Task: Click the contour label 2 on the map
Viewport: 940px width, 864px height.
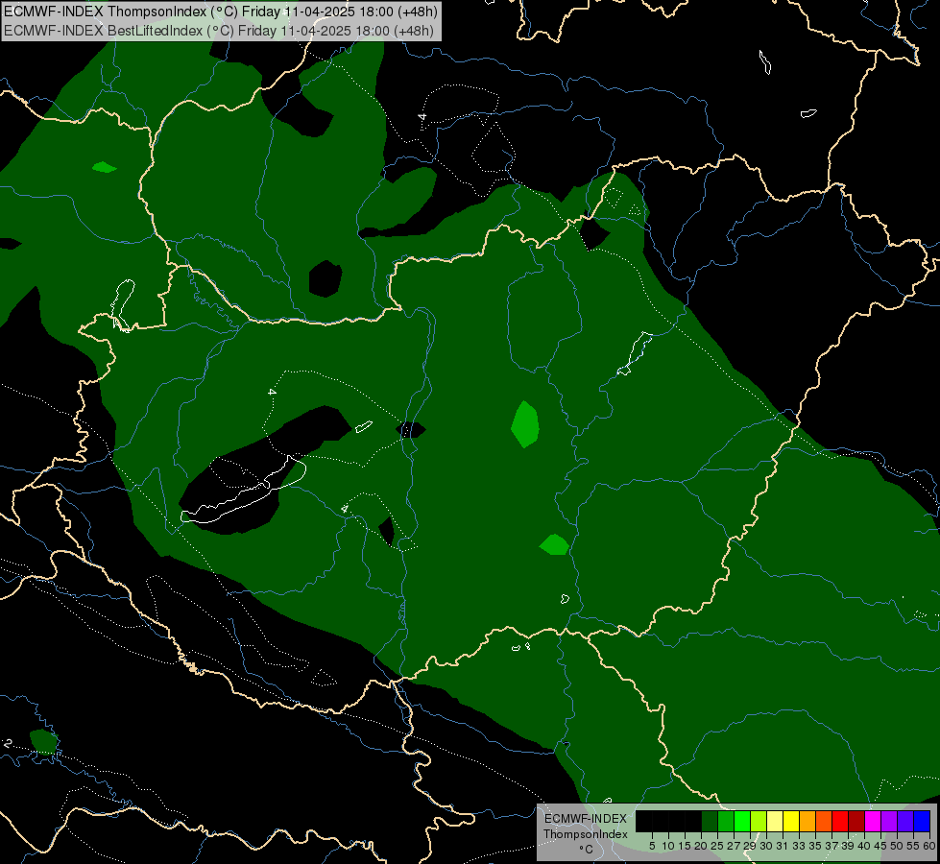Action: point(8,743)
